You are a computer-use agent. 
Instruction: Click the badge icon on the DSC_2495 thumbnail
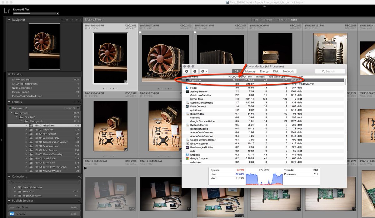pyautogui.click(x=126, y=82)
